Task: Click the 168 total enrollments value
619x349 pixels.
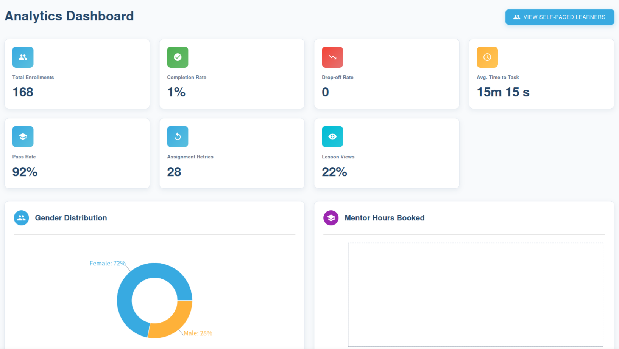Action: [23, 92]
